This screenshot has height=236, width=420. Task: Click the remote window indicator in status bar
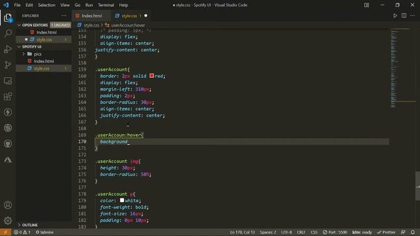click(x=5, y=232)
